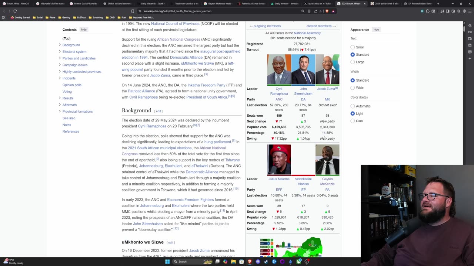Click the Brave Rewards triangle icon
Viewport: 474px width, 266px height.
point(333,11)
